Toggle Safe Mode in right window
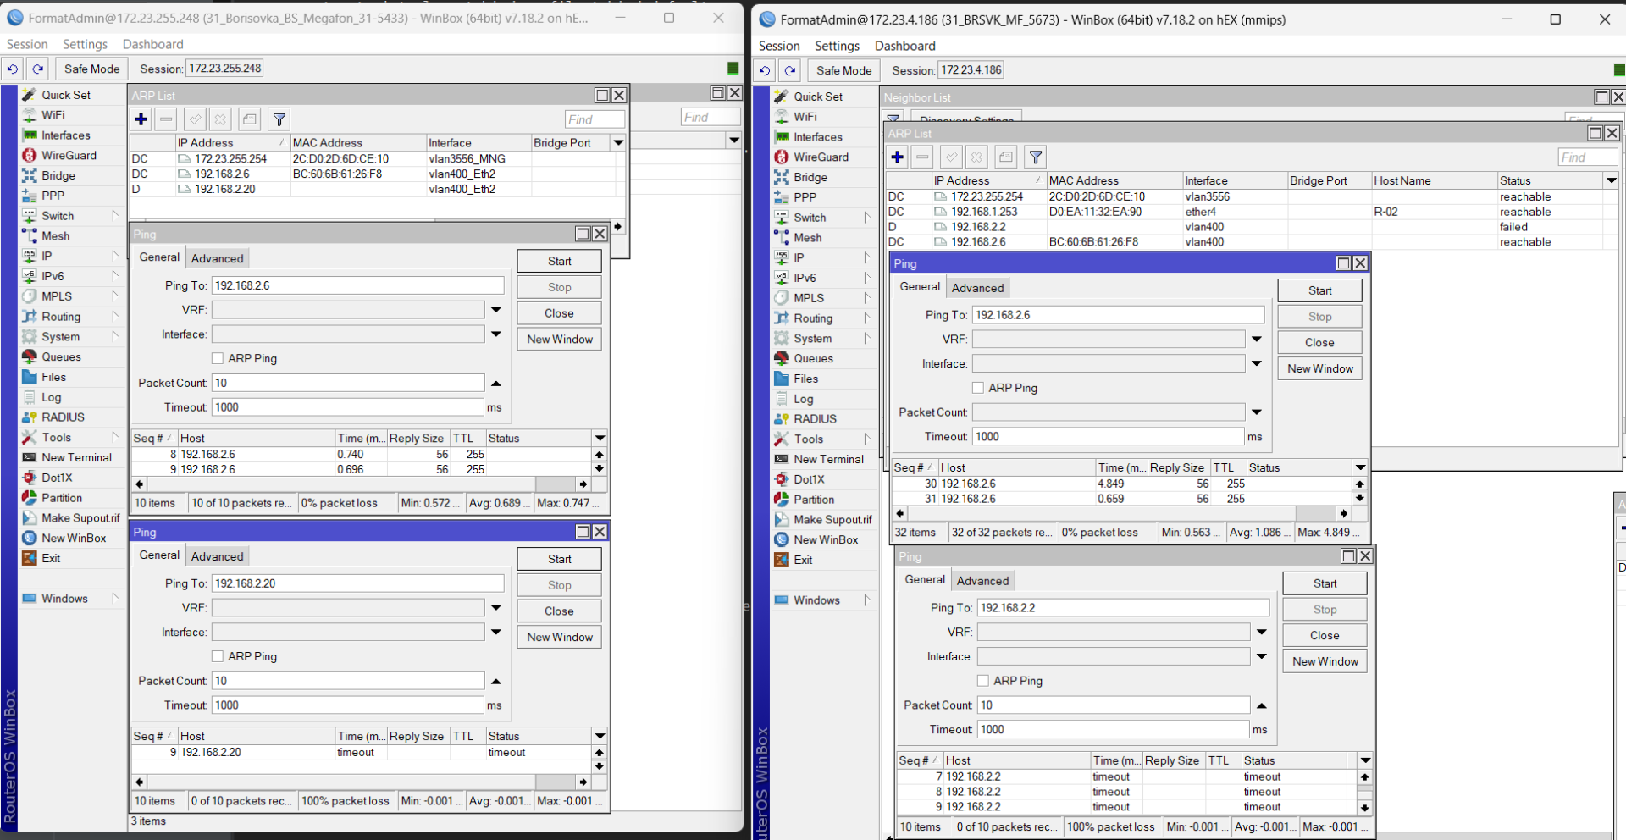The height and width of the screenshot is (840, 1626). (843, 70)
